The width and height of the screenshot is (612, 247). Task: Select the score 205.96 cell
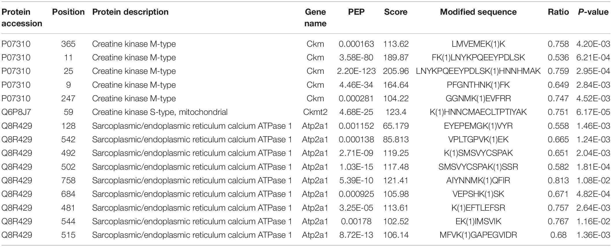coord(396,71)
